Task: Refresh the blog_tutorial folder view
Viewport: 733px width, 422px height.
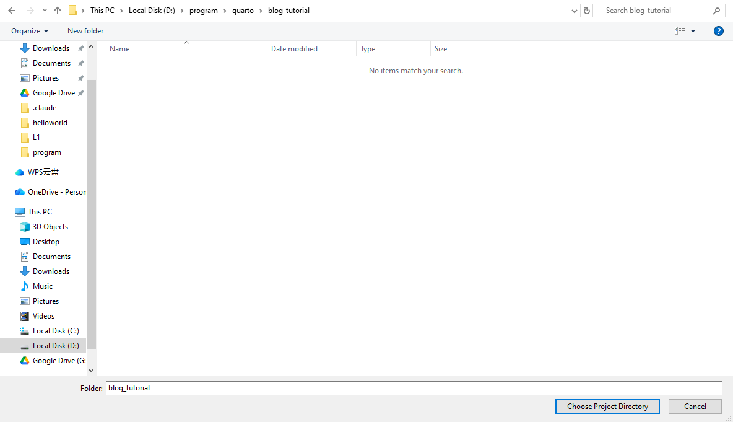Action: click(588, 11)
